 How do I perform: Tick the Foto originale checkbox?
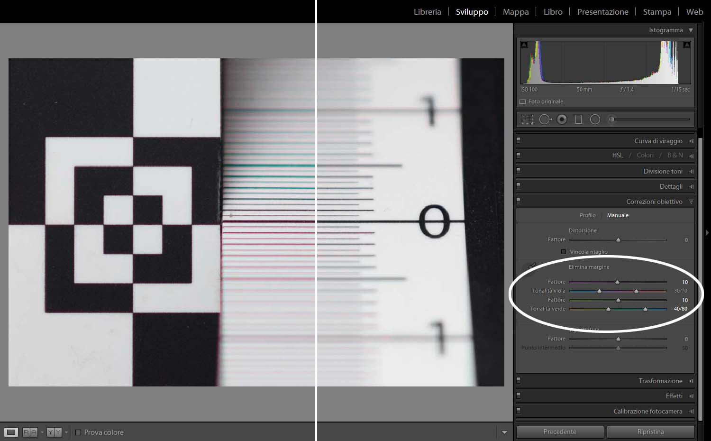tap(523, 101)
